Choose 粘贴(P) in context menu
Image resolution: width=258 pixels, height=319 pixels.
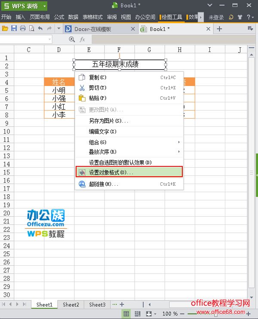click(x=129, y=98)
